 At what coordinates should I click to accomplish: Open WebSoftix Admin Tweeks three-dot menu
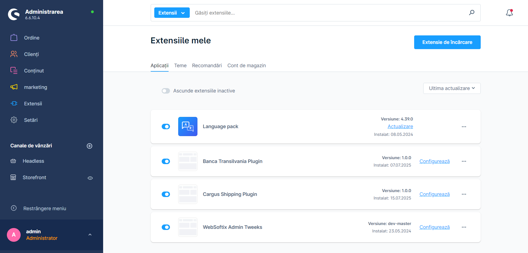[x=464, y=227]
